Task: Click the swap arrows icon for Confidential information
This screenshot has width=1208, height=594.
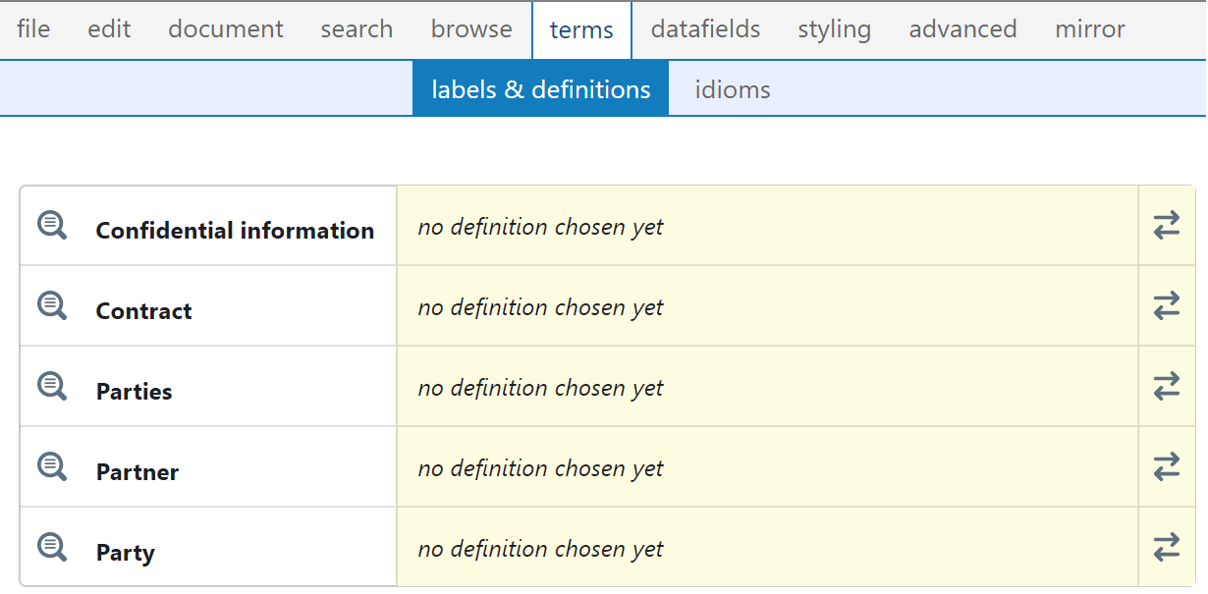Action: (x=1167, y=226)
